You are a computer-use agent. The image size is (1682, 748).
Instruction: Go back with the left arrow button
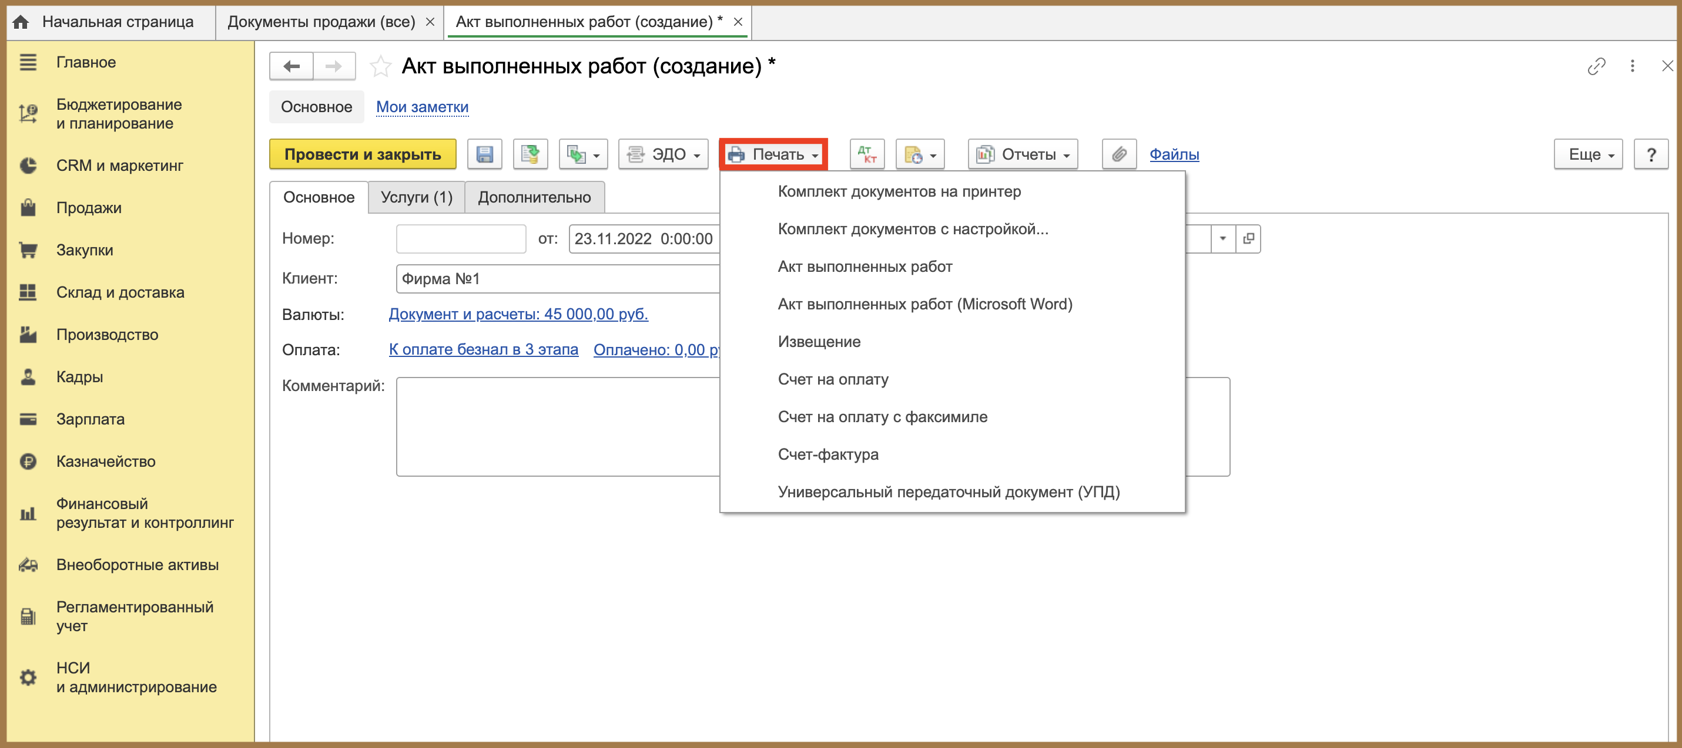tap(291, 66)
